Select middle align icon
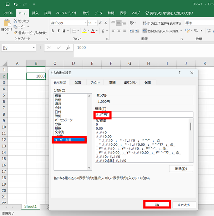Screen dimensions: 214x216 119,23
